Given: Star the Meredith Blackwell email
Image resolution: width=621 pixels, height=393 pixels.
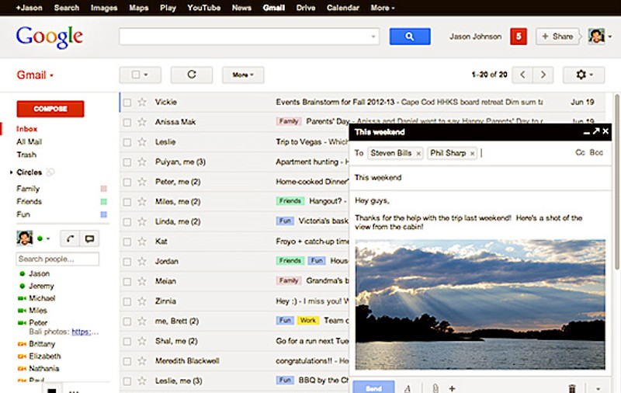Looking at the screenshot, I should click(x=142, y=361).
